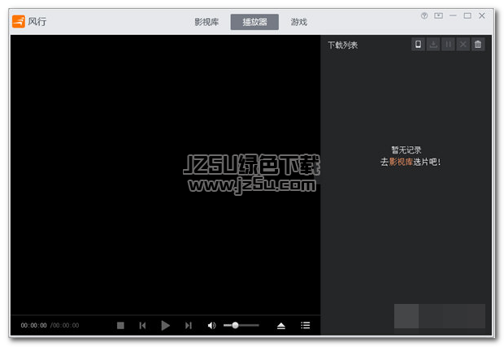Screen dimensions: 504x347
Task: Click the pause download icon
Action: (x=448, y=45)
